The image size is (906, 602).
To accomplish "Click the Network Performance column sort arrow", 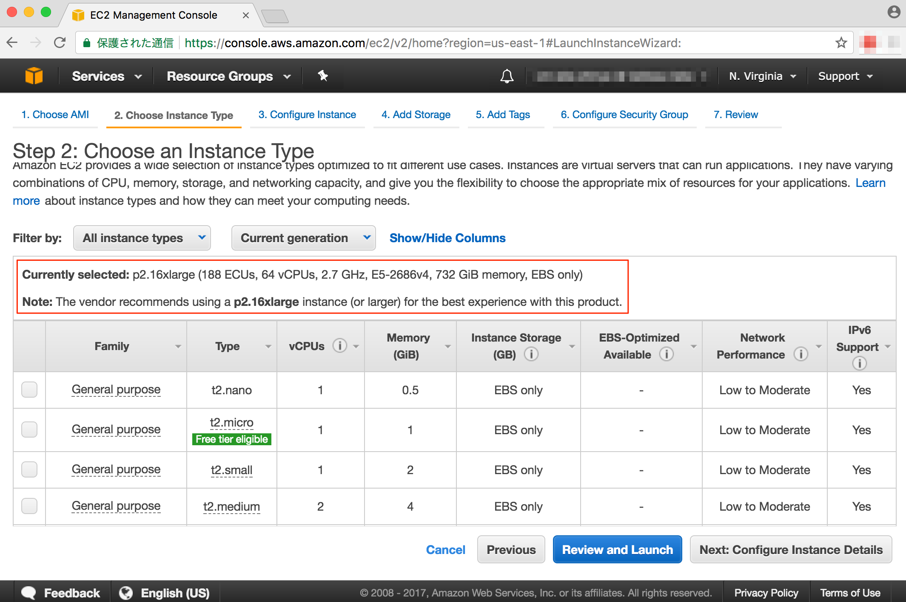I will tap(818, 347).
